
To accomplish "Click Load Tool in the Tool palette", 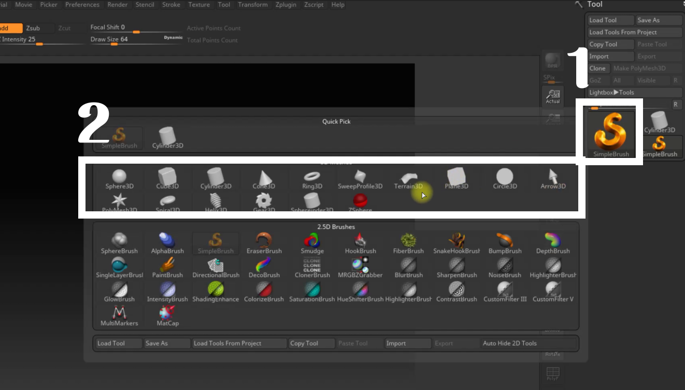I will 611,20.
